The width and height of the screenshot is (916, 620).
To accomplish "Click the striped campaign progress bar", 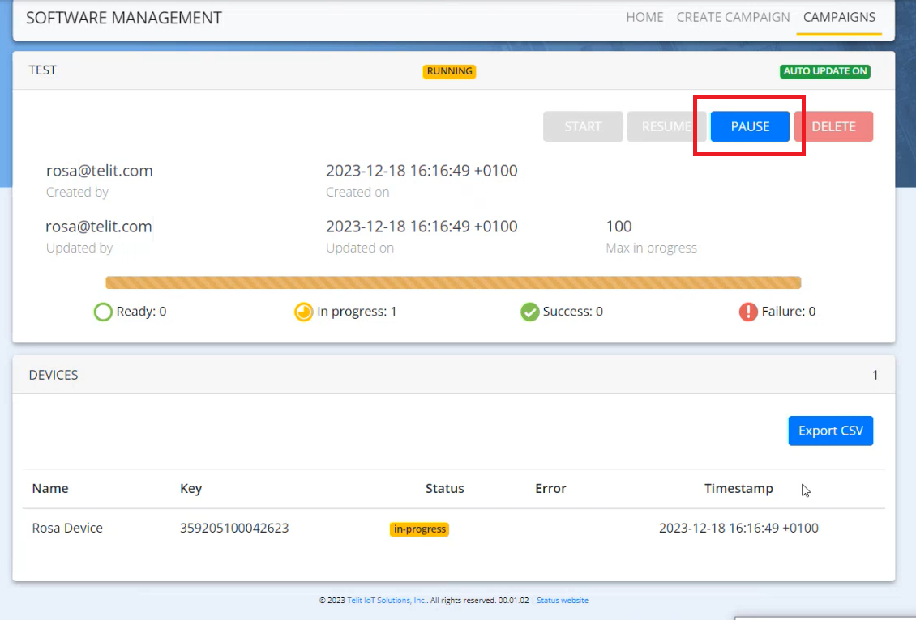I will [453, 282].
